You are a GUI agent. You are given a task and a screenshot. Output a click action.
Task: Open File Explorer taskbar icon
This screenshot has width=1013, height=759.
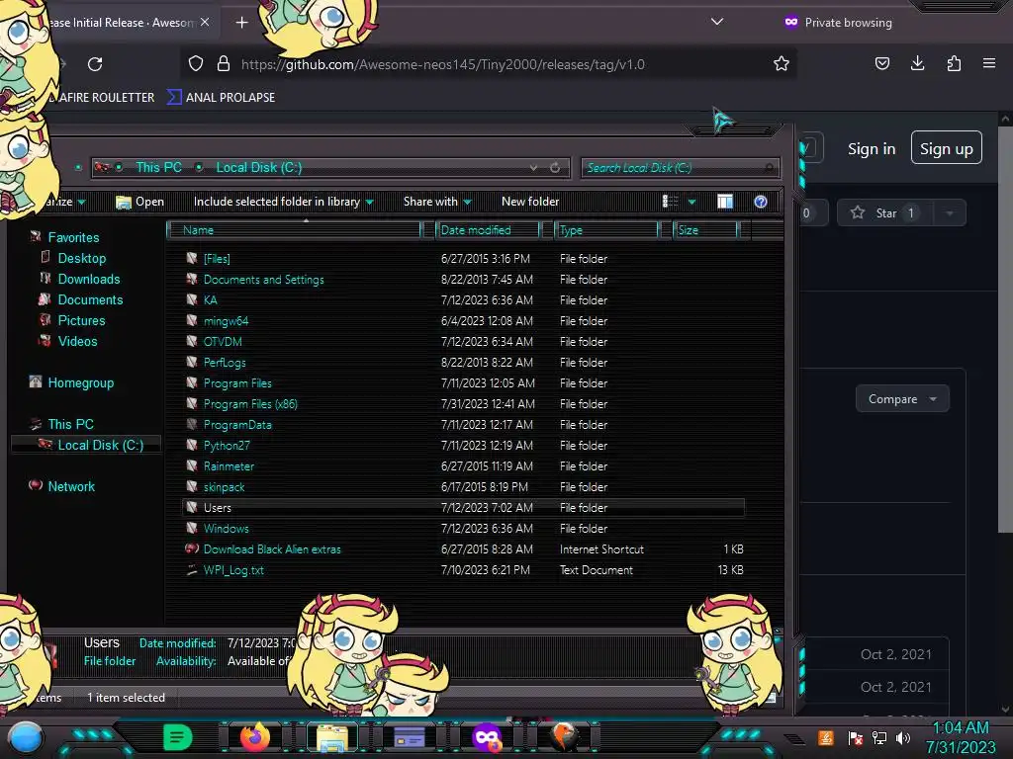pos(332,737)
